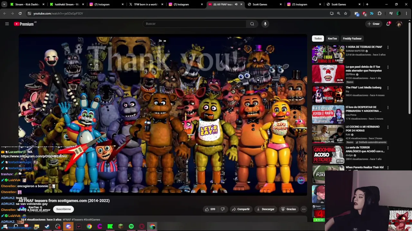Start voice search with the microphone
This screenshot has width=412, height=231.
pyautogui.click(x=265, y=24)
